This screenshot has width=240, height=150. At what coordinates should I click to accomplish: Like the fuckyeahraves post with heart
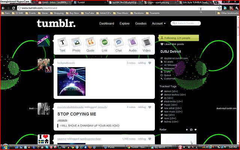150,63
